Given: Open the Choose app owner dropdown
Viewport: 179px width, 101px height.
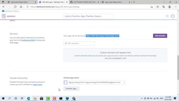Looking at the screenshot, I should click(95, 82).
